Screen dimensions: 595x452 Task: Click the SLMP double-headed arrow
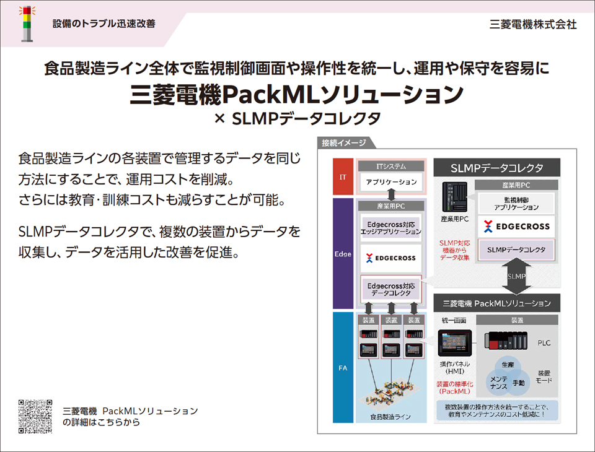tap(516, 276)
